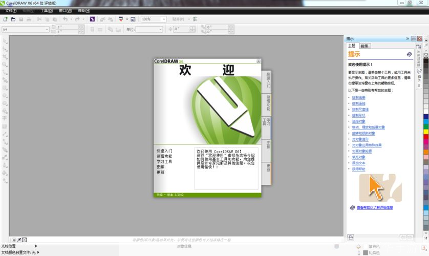Click the nudge distance input field
This screenshot has width=429, height=256.
(181, 29)
